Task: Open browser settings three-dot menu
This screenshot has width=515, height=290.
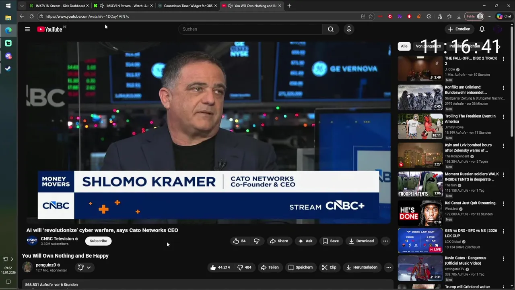Action: 489,17
